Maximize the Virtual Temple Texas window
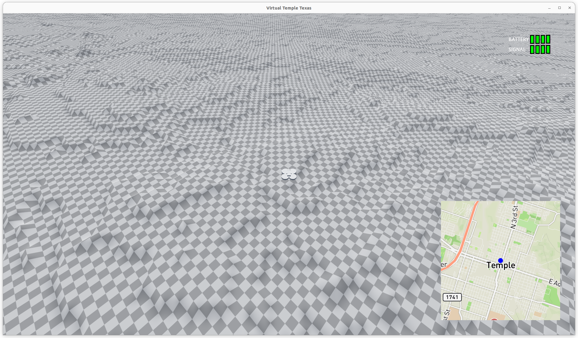 point(559,8)
